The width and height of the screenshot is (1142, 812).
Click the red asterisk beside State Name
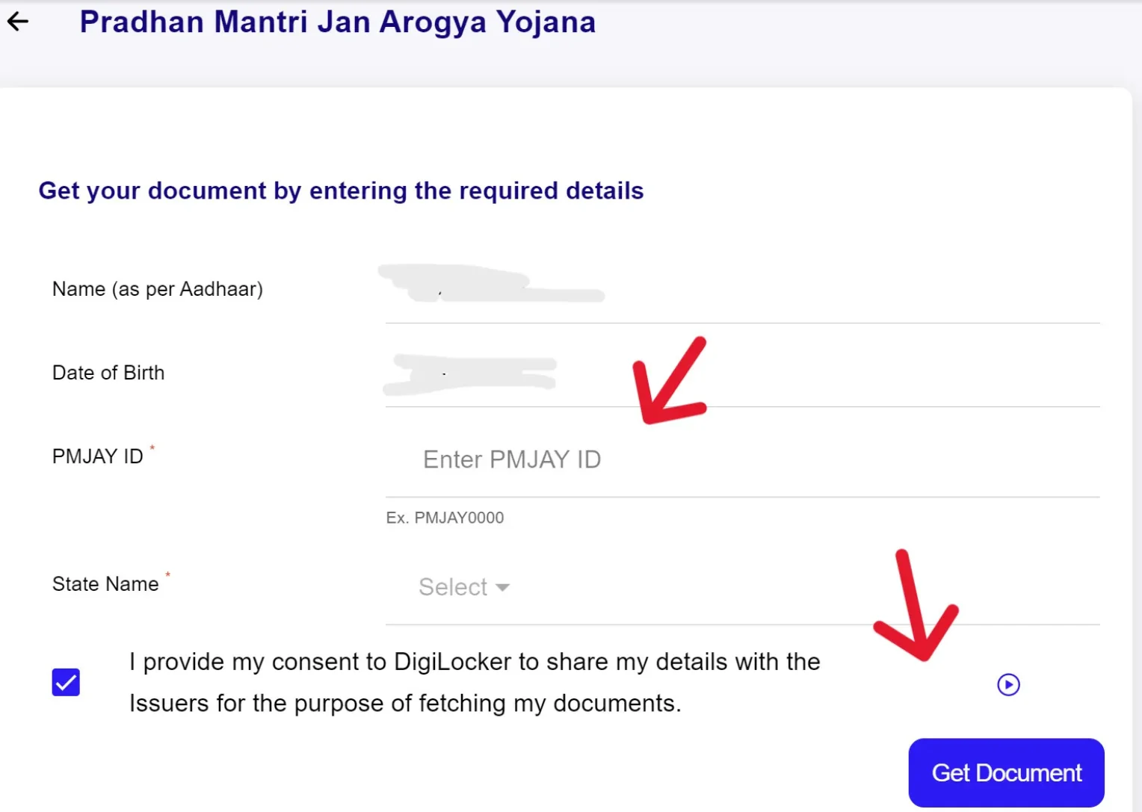click(168, 574)
